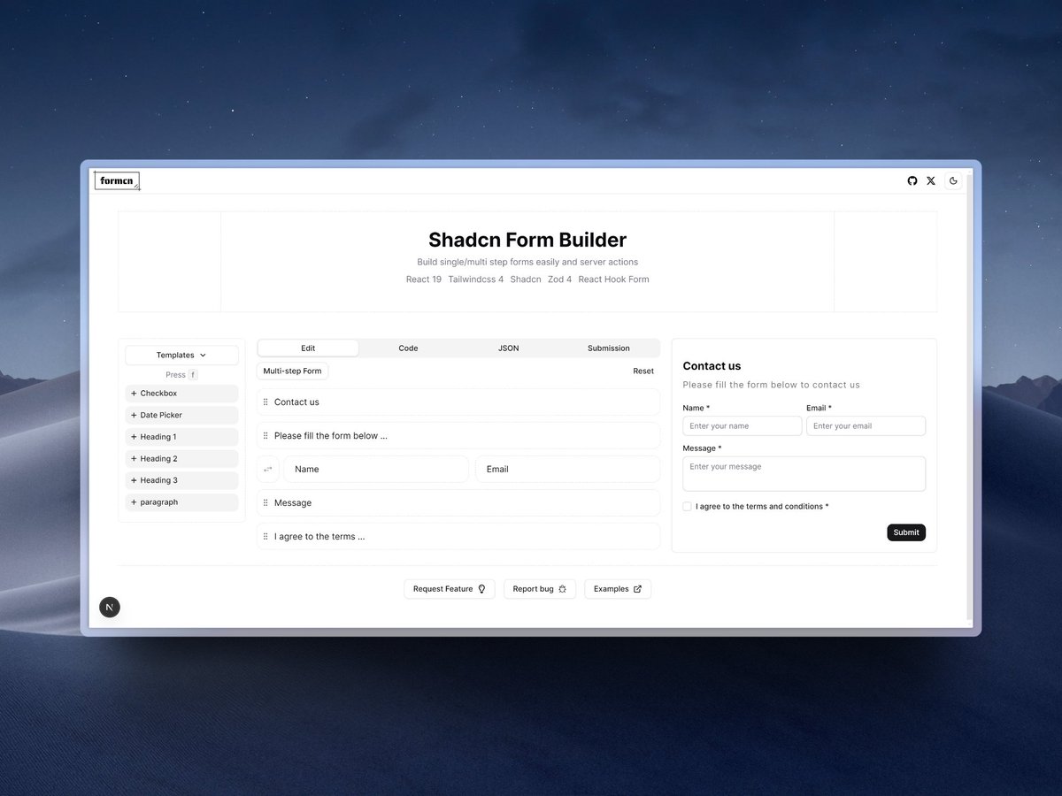Viewport: 1062px width, 796px height.
Task: Switch to the JSON tab
Action: (x=509, y=348)
